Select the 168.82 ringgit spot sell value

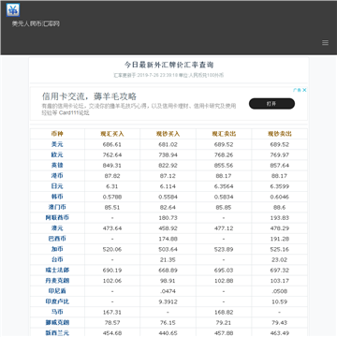tap(224, 313)
